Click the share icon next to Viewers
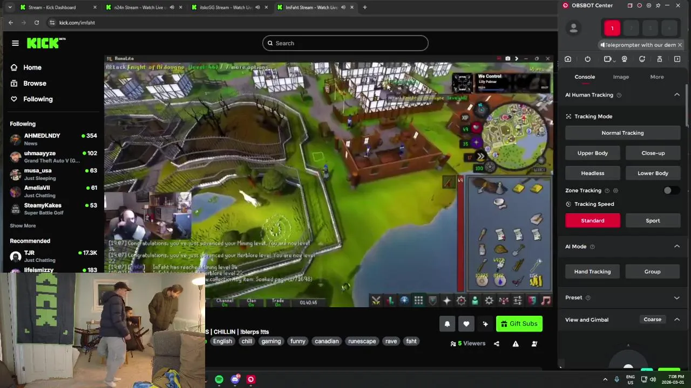This screenshot has width=691, height=388. (497, 344)
